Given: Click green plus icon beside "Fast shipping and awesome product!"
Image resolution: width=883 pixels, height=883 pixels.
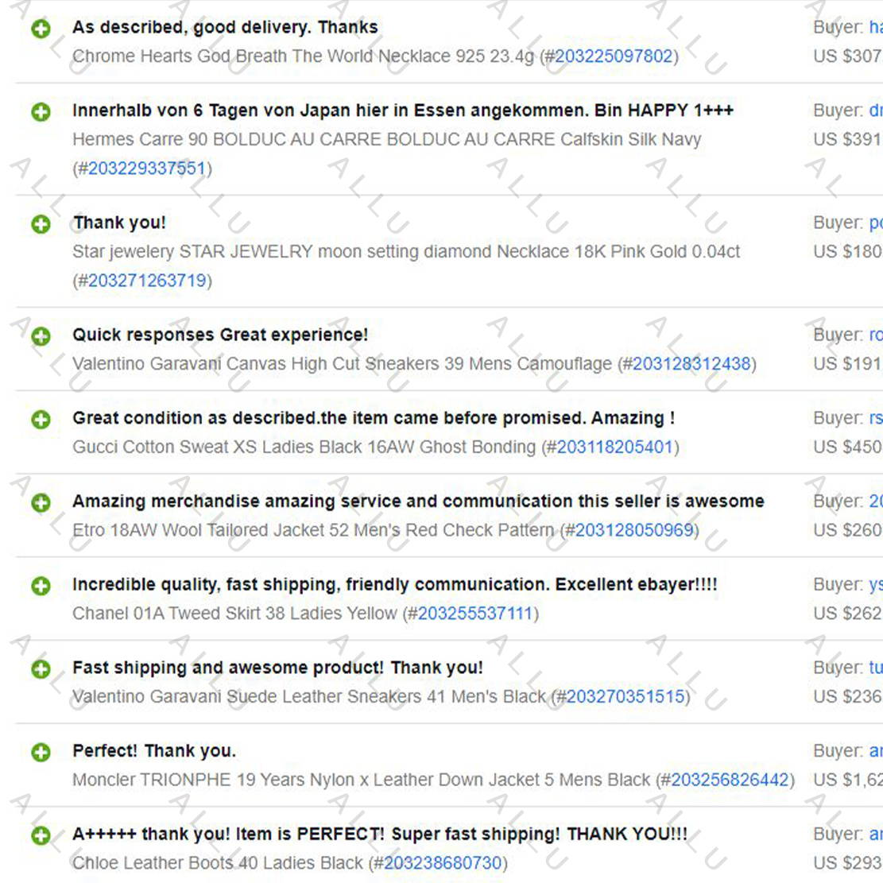Looking at the screenshot, I should 41,669.
